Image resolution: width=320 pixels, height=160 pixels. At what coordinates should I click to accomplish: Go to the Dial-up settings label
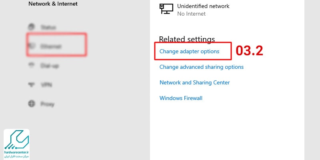click(50, 66)
